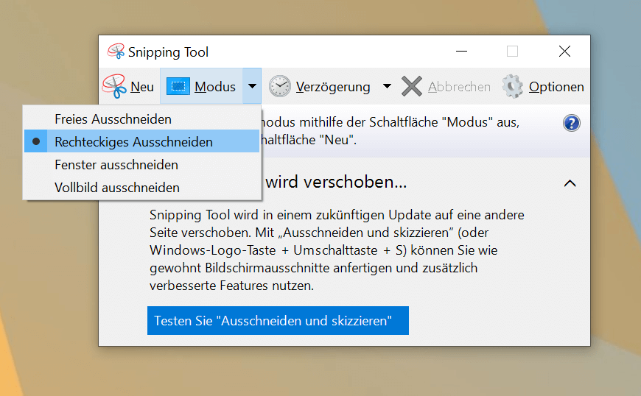Pick Fenster ausschneiden in menu
The height and width of the screenshot is (396, 641).
(x=142, y=165)
